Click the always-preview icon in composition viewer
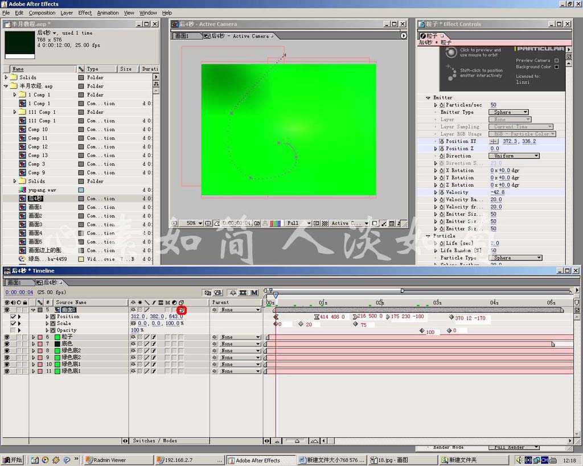 pos(174,224)
